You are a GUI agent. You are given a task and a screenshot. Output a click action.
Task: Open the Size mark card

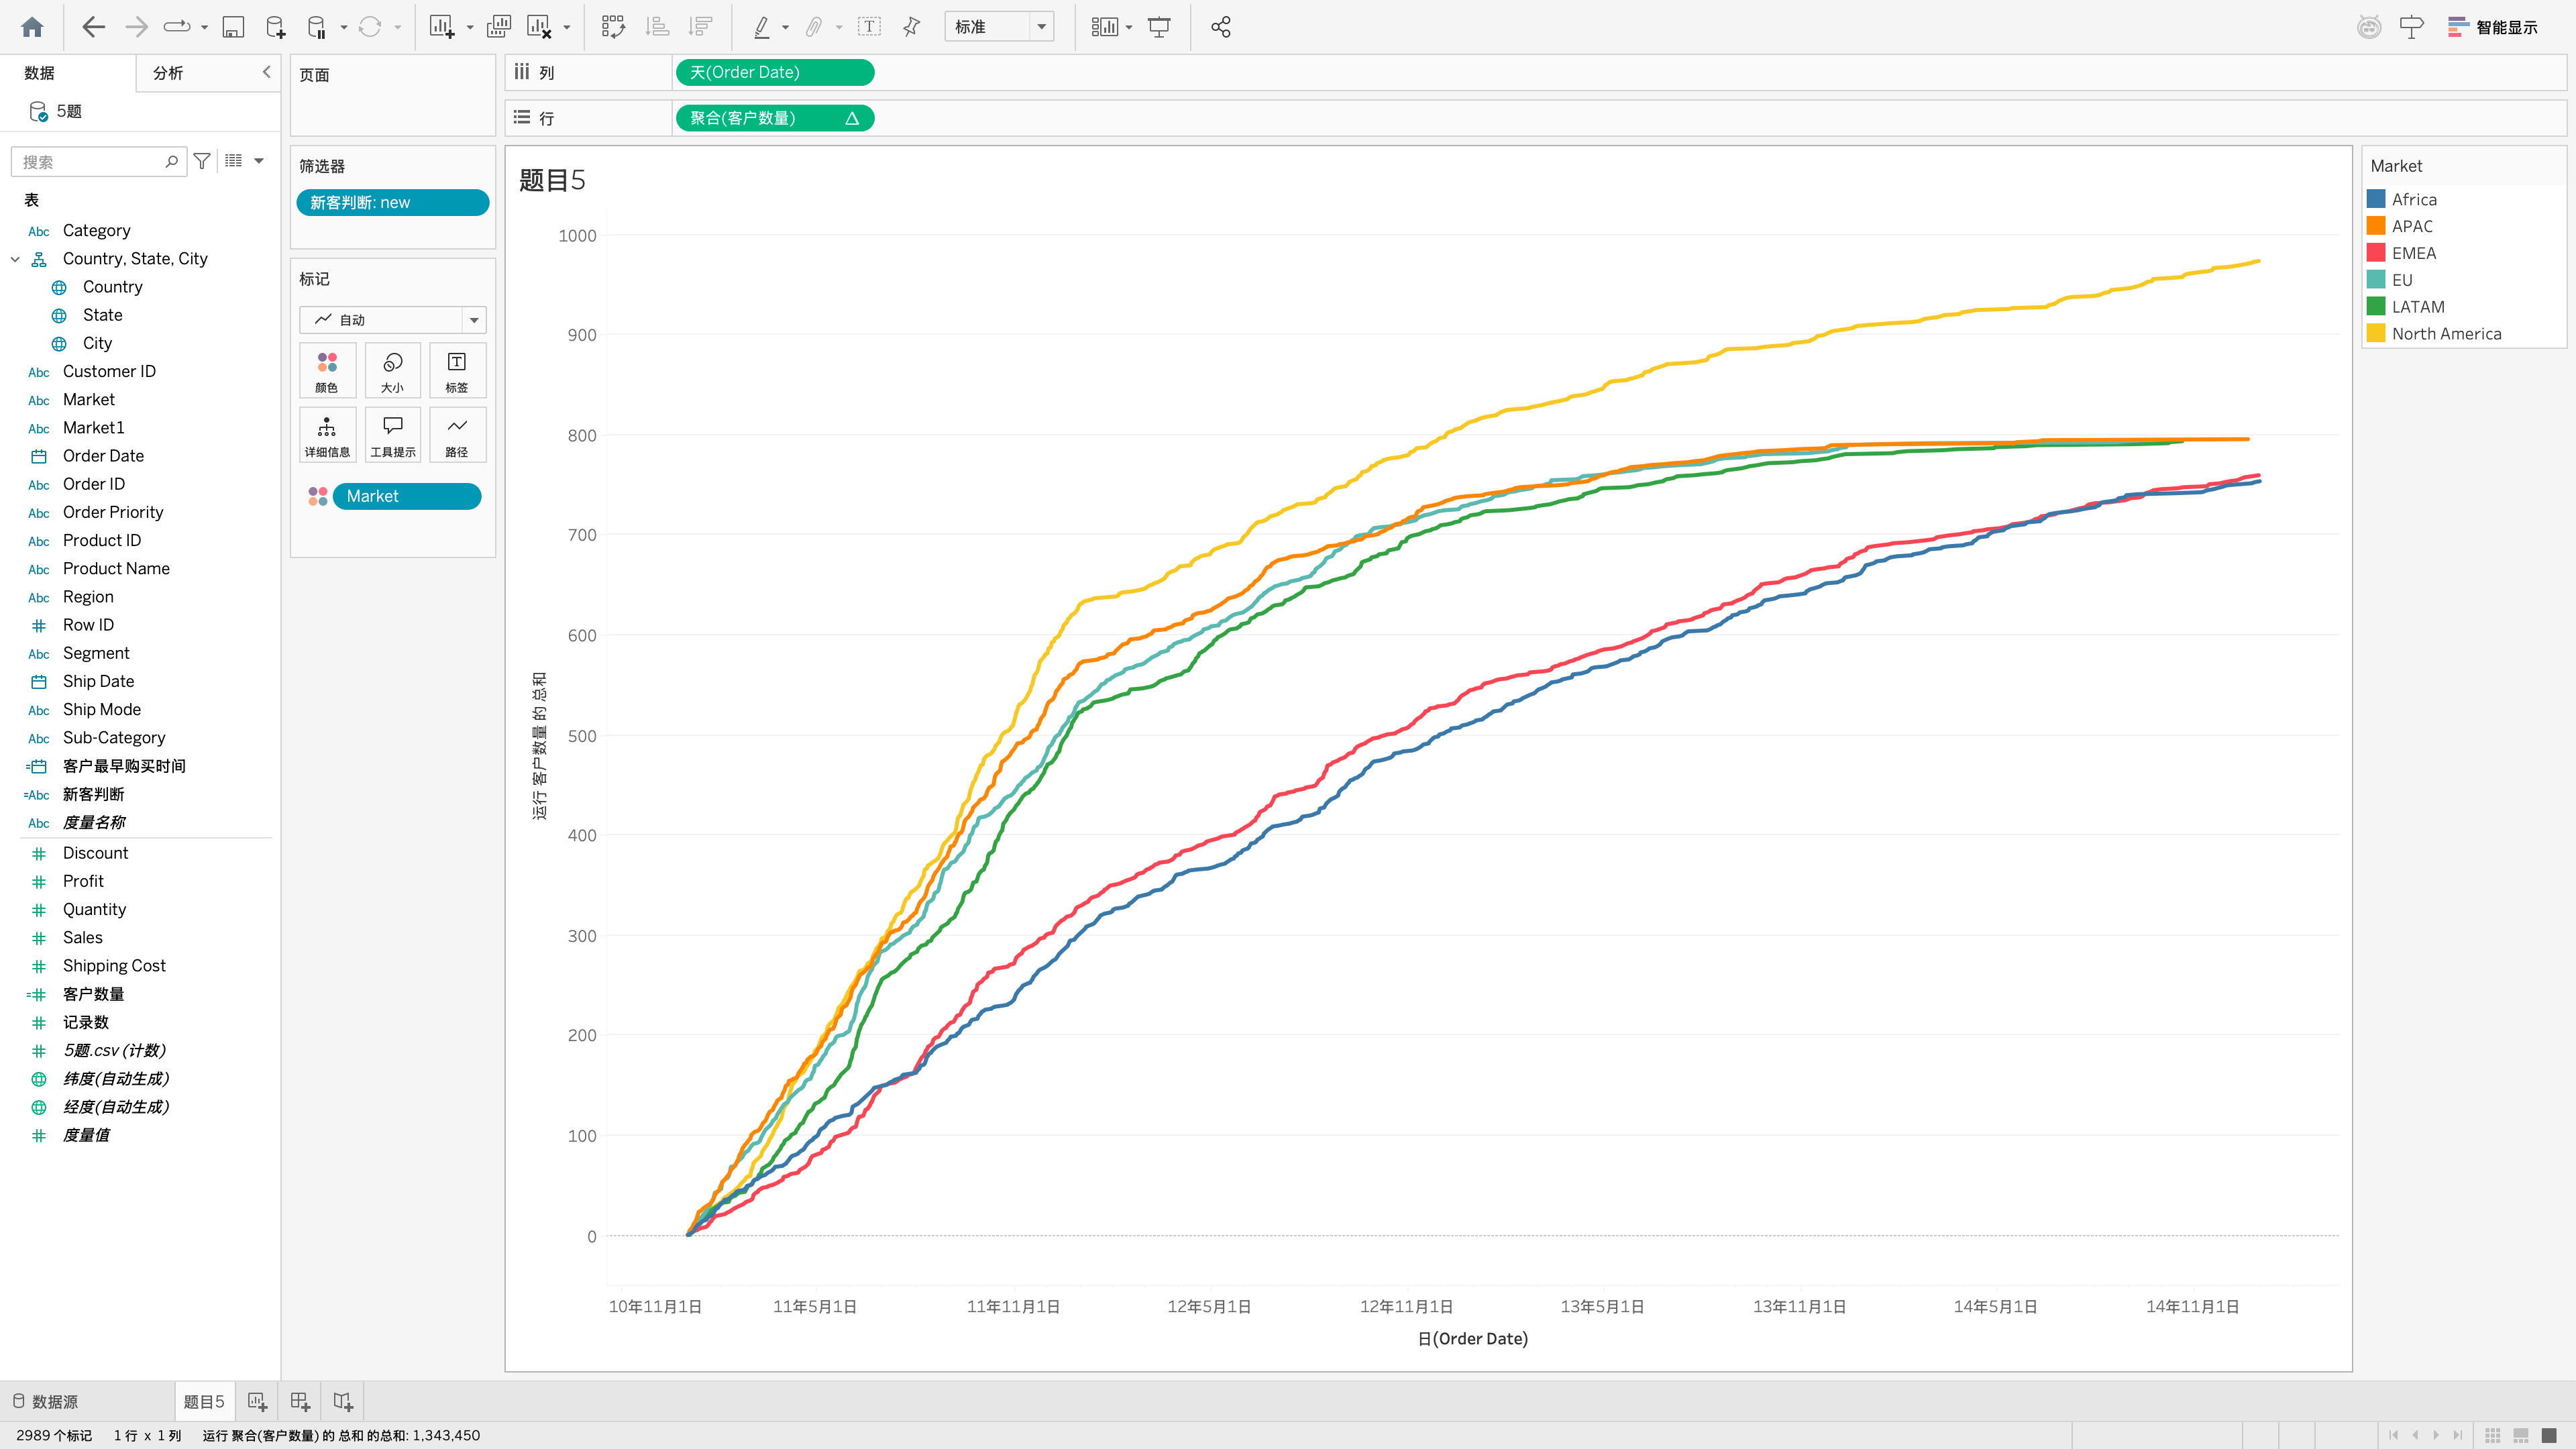click(x=393, y=371)
